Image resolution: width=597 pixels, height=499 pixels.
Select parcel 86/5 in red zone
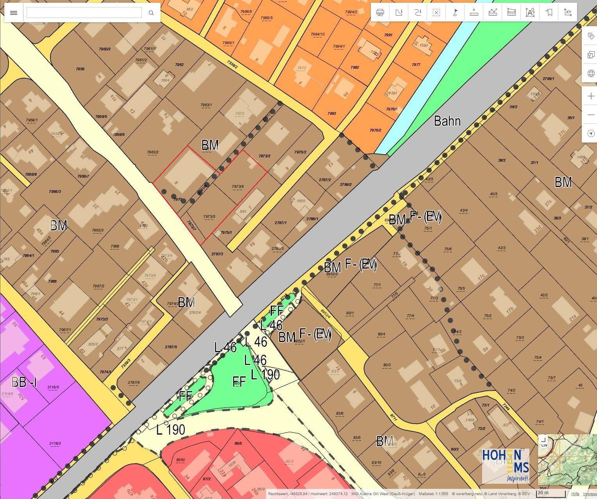(x=238, y=444)
